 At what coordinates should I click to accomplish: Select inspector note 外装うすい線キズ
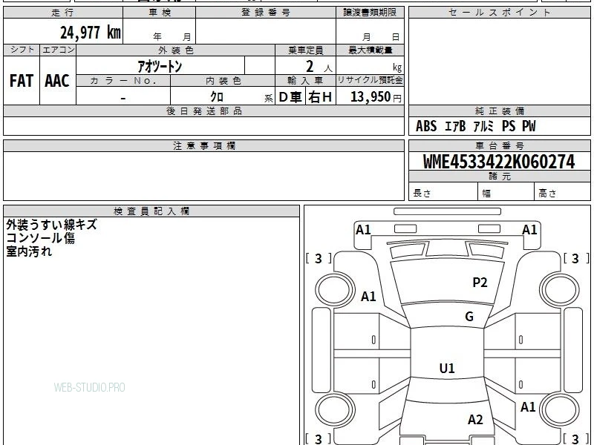coord(51,225)
